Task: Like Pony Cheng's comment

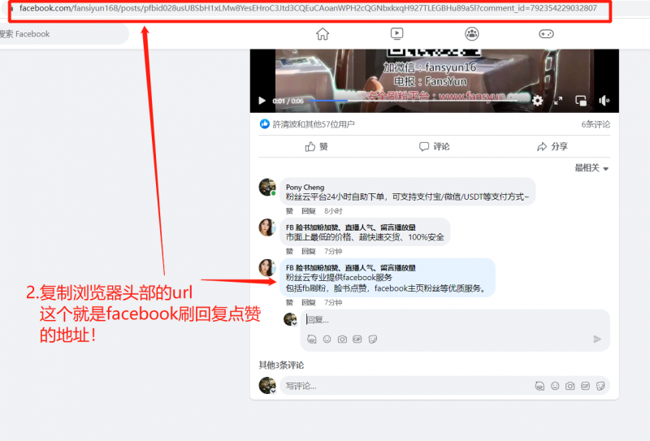Action: tap(289, 211)
